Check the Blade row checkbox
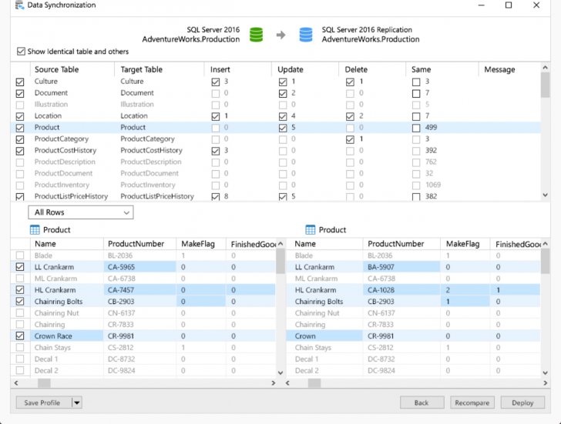 20,255
